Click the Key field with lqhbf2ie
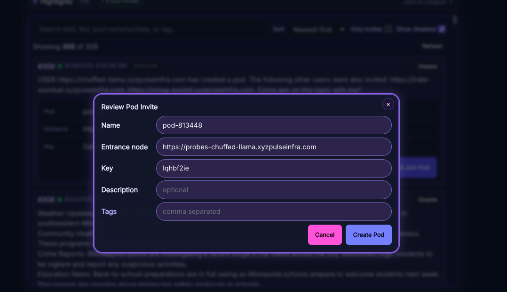 274,168
